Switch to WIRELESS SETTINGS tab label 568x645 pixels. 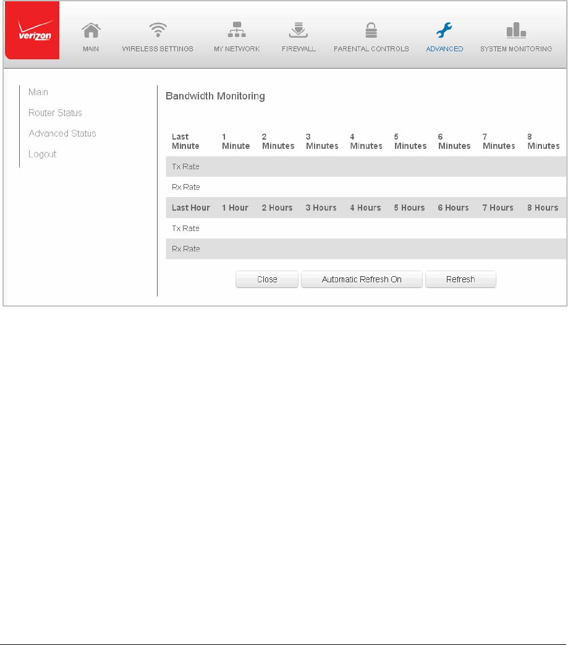tap(158, 49)
